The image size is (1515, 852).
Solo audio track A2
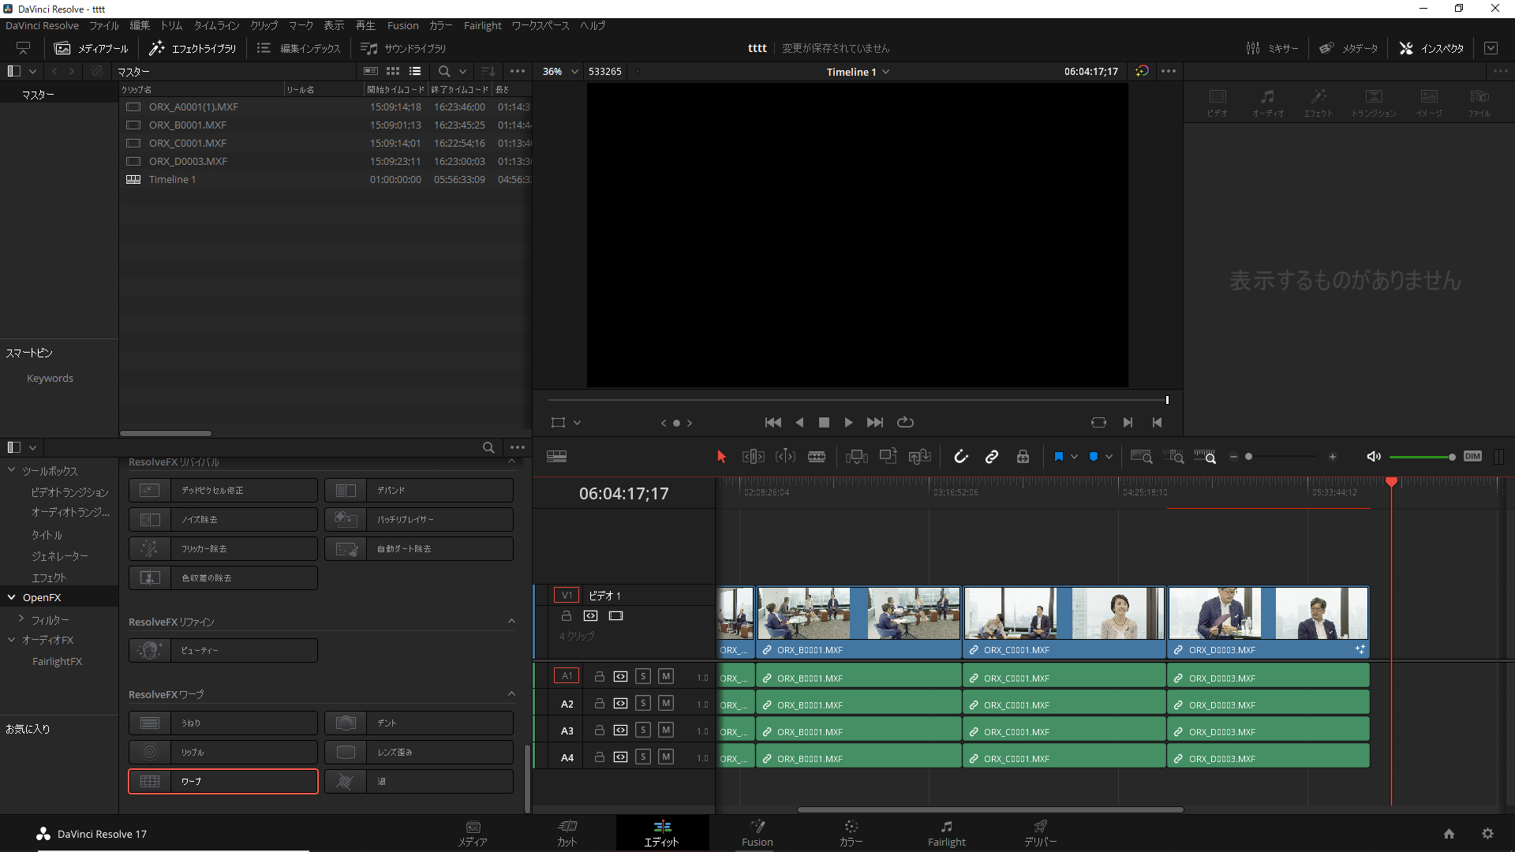pyautogui.click(x=643, y=704)
